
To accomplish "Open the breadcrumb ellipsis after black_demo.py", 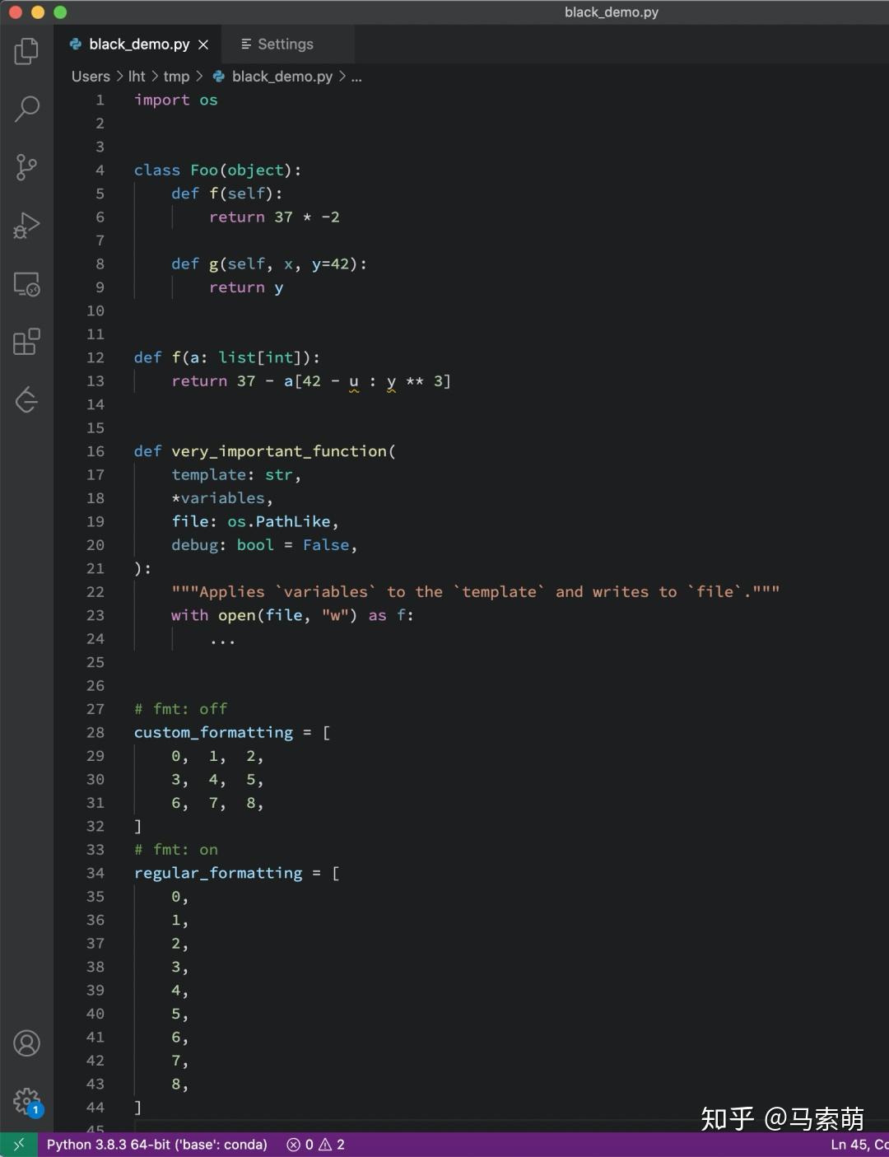I will coord(356,76).
